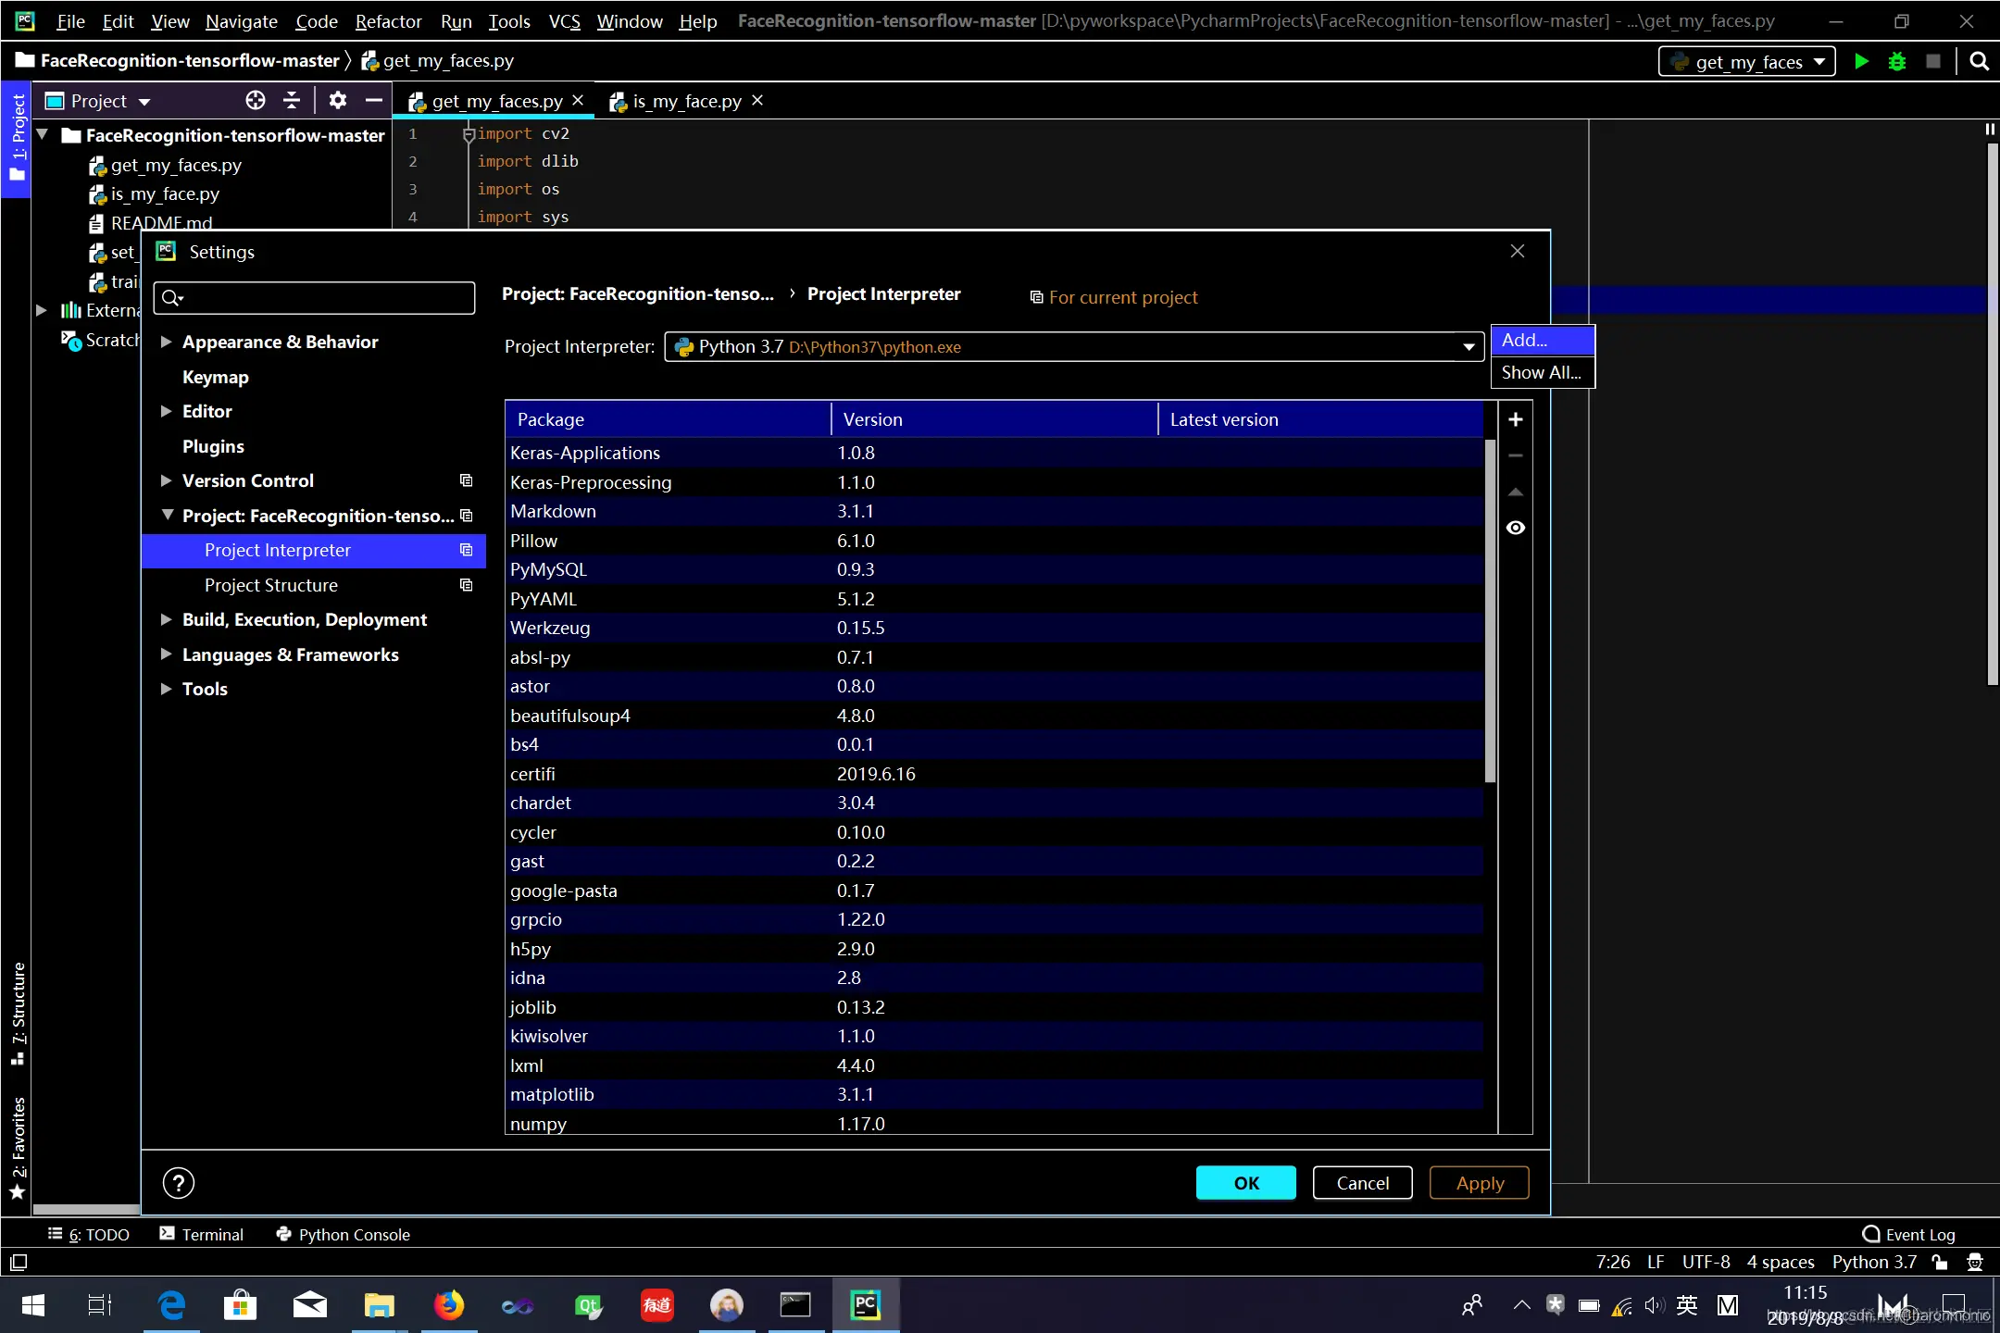Click the install package plus icon
Image resolution: width=2000 pixels, height=1333 pixels.
(x=1515, y=419)
